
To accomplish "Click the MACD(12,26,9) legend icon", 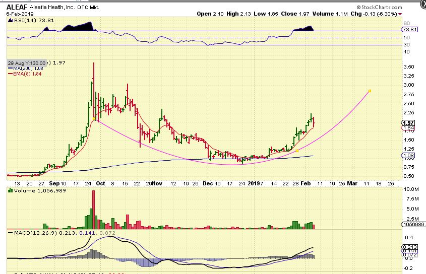I will click(x=10, y=233).
